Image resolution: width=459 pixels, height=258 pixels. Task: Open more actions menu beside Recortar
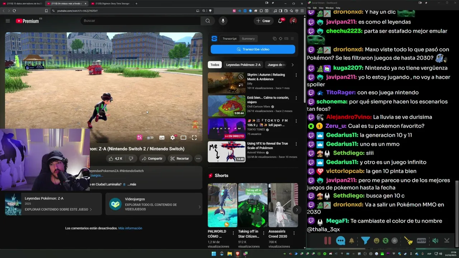point(198,158)
